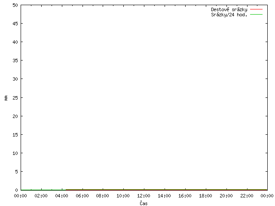
Task: Click the 'Čas' x-axis title
Action: click(x=144, y=203)
